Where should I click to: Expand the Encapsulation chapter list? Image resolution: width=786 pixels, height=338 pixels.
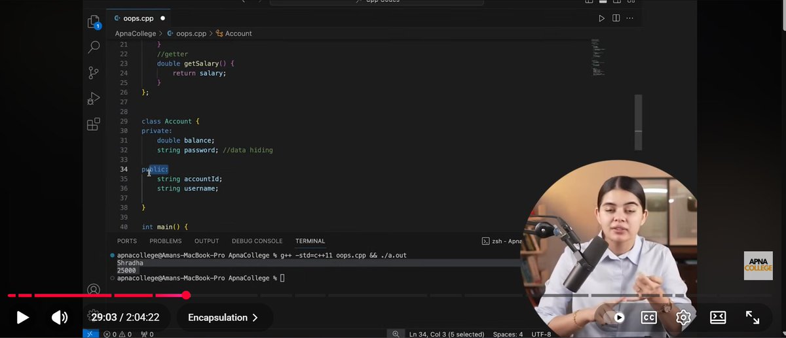point(223,318)
